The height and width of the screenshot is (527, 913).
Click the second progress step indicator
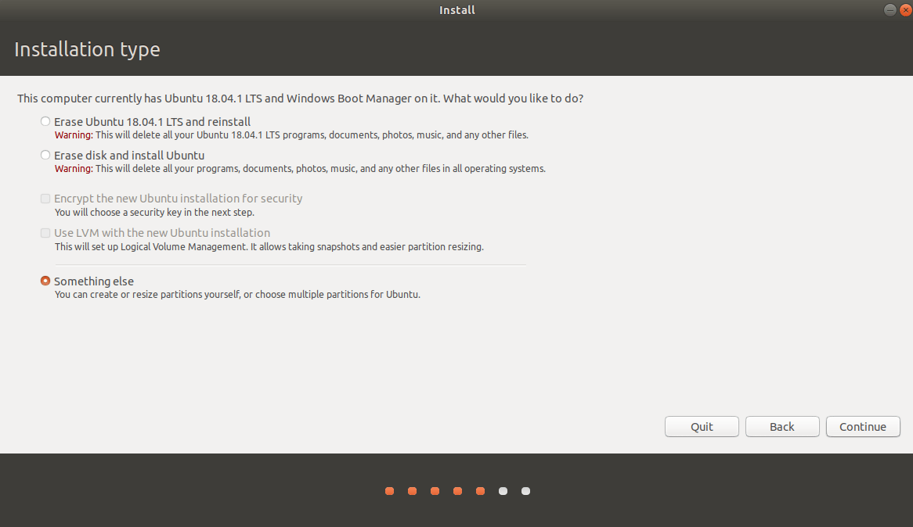point(412,491)
